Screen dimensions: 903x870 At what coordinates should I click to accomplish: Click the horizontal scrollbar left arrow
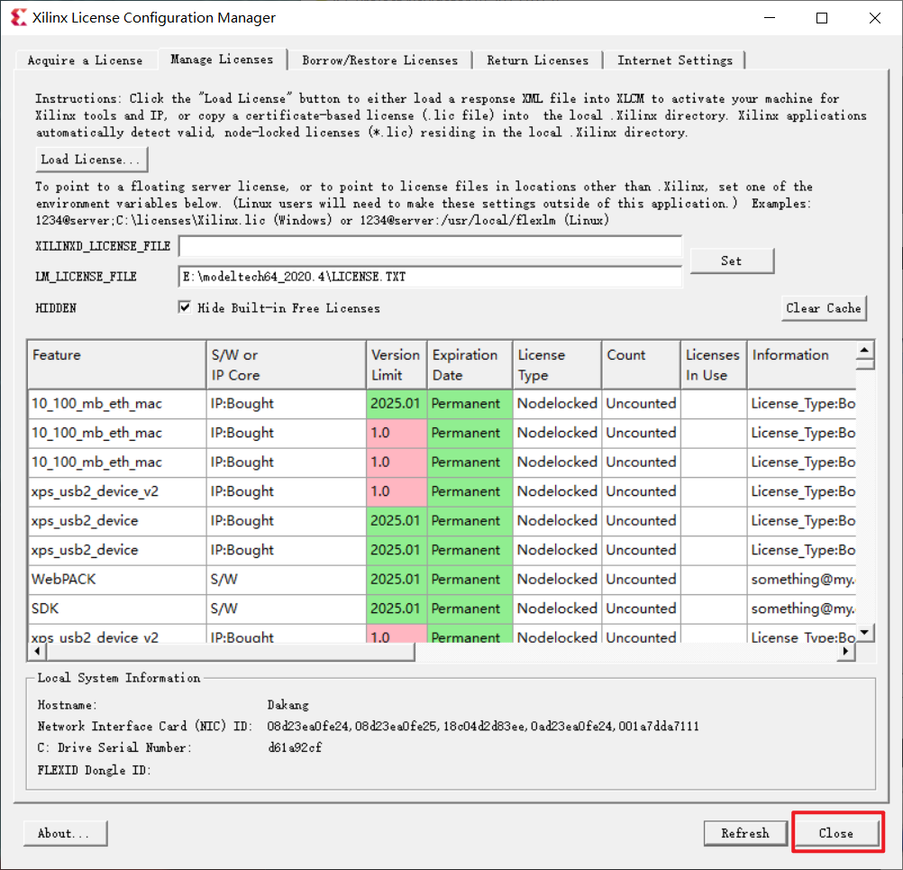tap(38, 652)
